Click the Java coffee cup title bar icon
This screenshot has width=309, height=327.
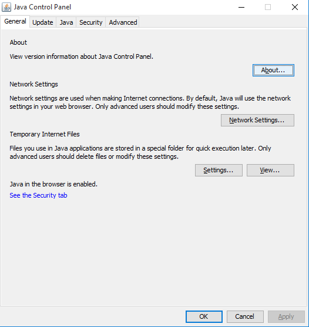coord(6,7)
